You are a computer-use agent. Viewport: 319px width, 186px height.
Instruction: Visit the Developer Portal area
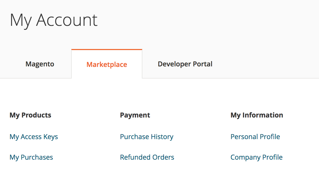coord(185,64)
